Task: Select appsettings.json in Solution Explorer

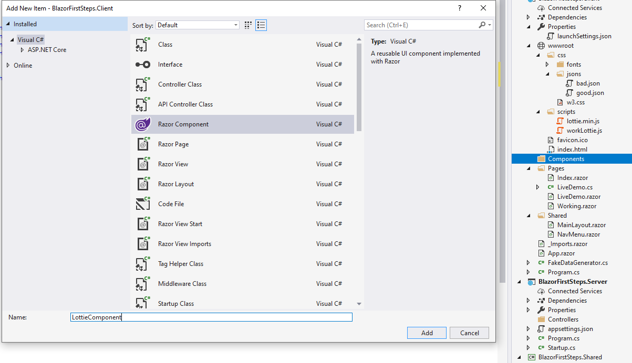Action: tap(571, 329)
